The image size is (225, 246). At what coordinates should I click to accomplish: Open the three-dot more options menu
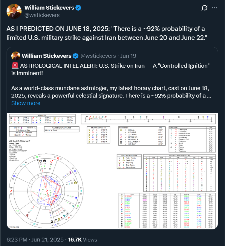tap(214, 8)
